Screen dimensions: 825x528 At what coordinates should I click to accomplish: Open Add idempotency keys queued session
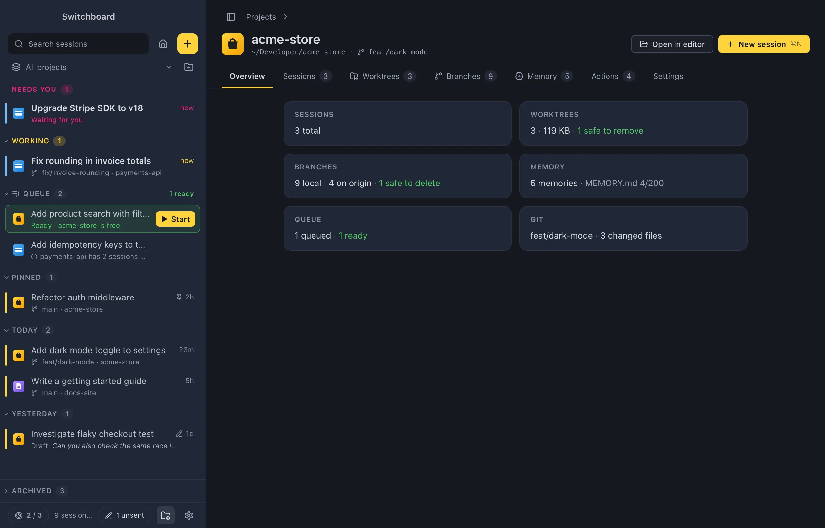coord(102,250)
